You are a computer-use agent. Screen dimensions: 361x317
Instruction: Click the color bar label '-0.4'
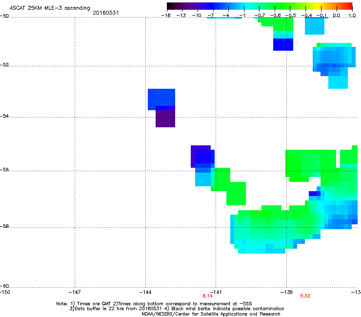[x=306, y=16]
